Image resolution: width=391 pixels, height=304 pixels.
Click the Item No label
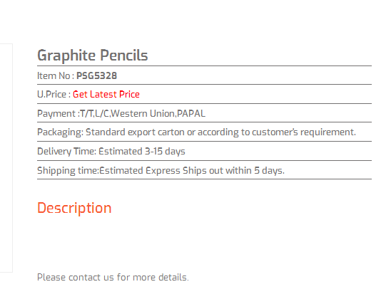pyautogui.click(x=56, y=75)
